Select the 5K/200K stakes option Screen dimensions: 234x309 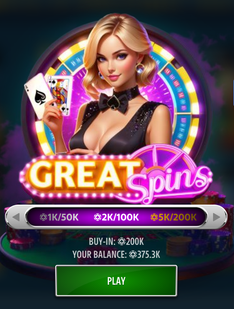(x=174, y=217)
